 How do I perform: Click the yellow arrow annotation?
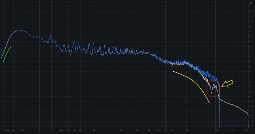pyautogui.click(x=227, y=84)
